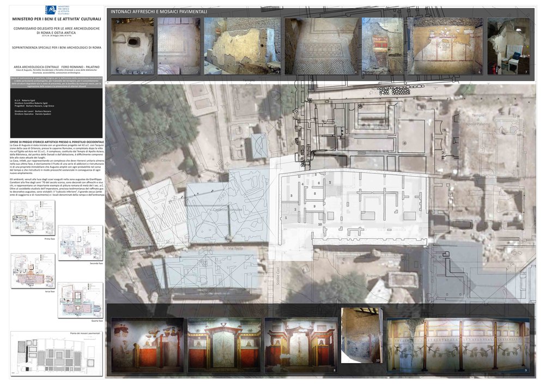Screen dimensions: 545x385
Task: Click 'SOPRINTENDENZA SPECIALE PER I BENI ARCHEOLOGICI DI ROMA'
Action: 57,47
